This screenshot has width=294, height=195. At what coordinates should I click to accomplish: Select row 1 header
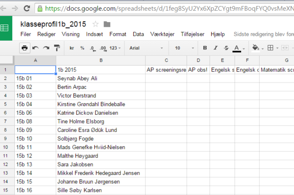(5, 70)
